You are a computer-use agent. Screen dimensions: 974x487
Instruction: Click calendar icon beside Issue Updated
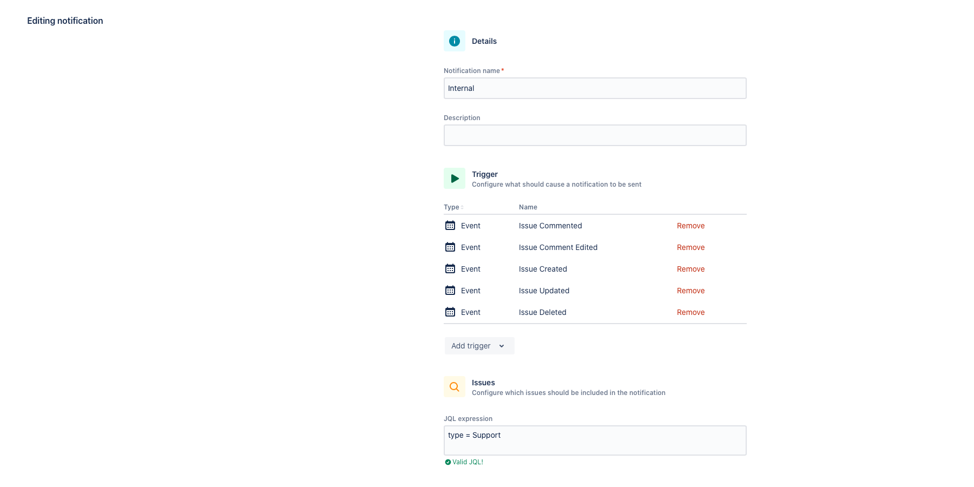point(450,291)
